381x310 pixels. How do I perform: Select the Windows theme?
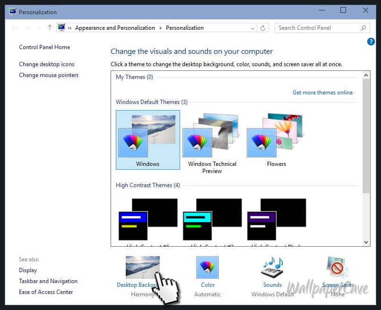(148, 140)
